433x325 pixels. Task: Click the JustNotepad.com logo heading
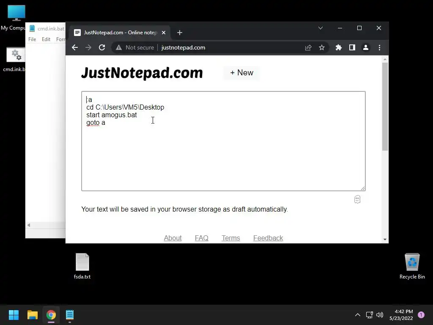(x=142, y=73)
